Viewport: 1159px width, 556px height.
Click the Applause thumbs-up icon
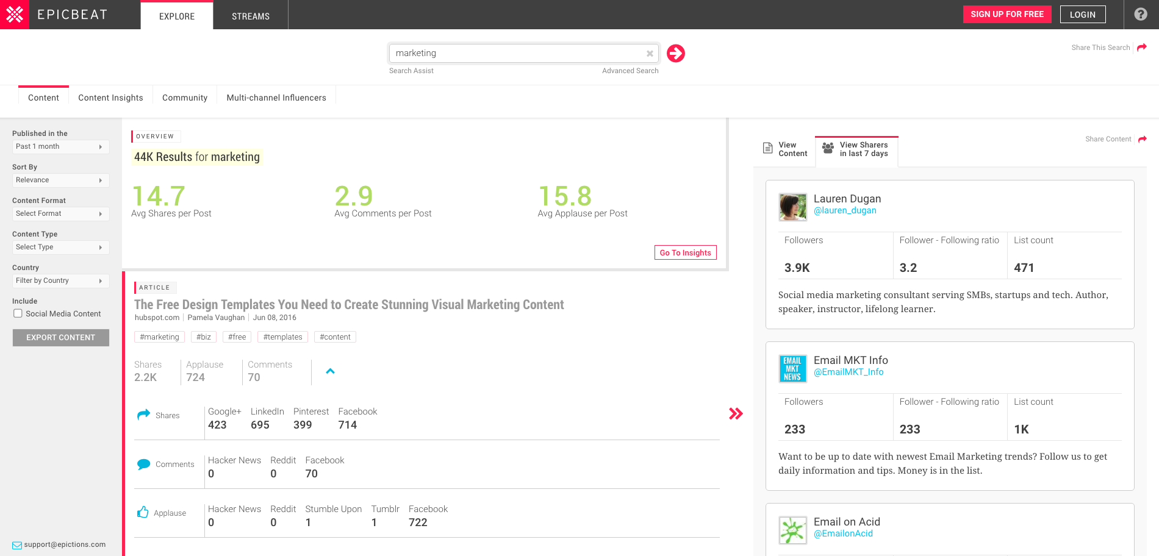143,512
